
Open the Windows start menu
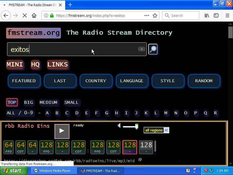14,171
